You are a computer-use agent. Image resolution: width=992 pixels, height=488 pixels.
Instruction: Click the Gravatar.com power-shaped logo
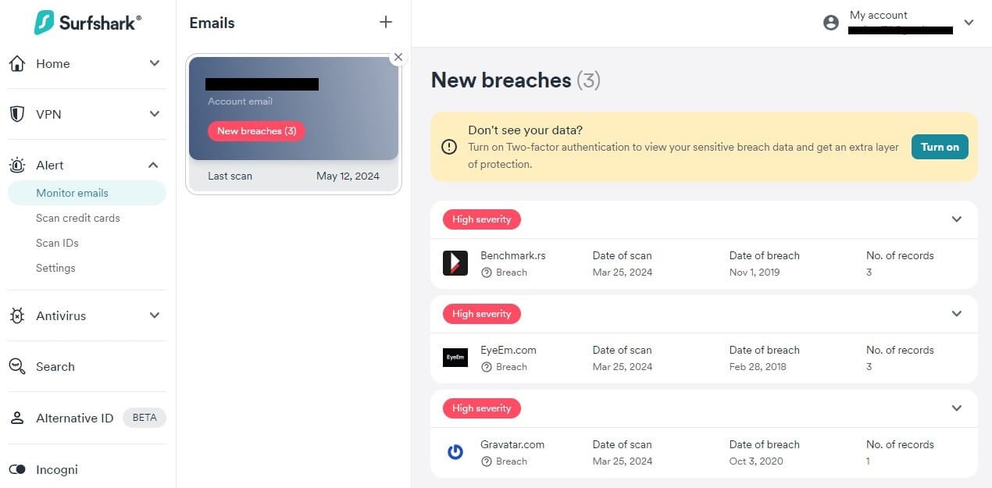click(x=455, y=452)
